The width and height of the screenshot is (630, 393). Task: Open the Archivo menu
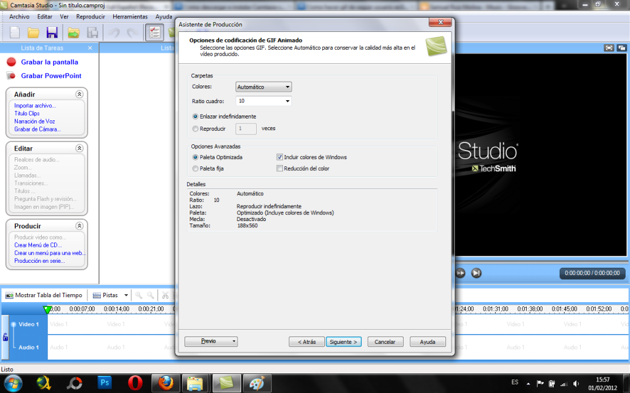(19, 17)
